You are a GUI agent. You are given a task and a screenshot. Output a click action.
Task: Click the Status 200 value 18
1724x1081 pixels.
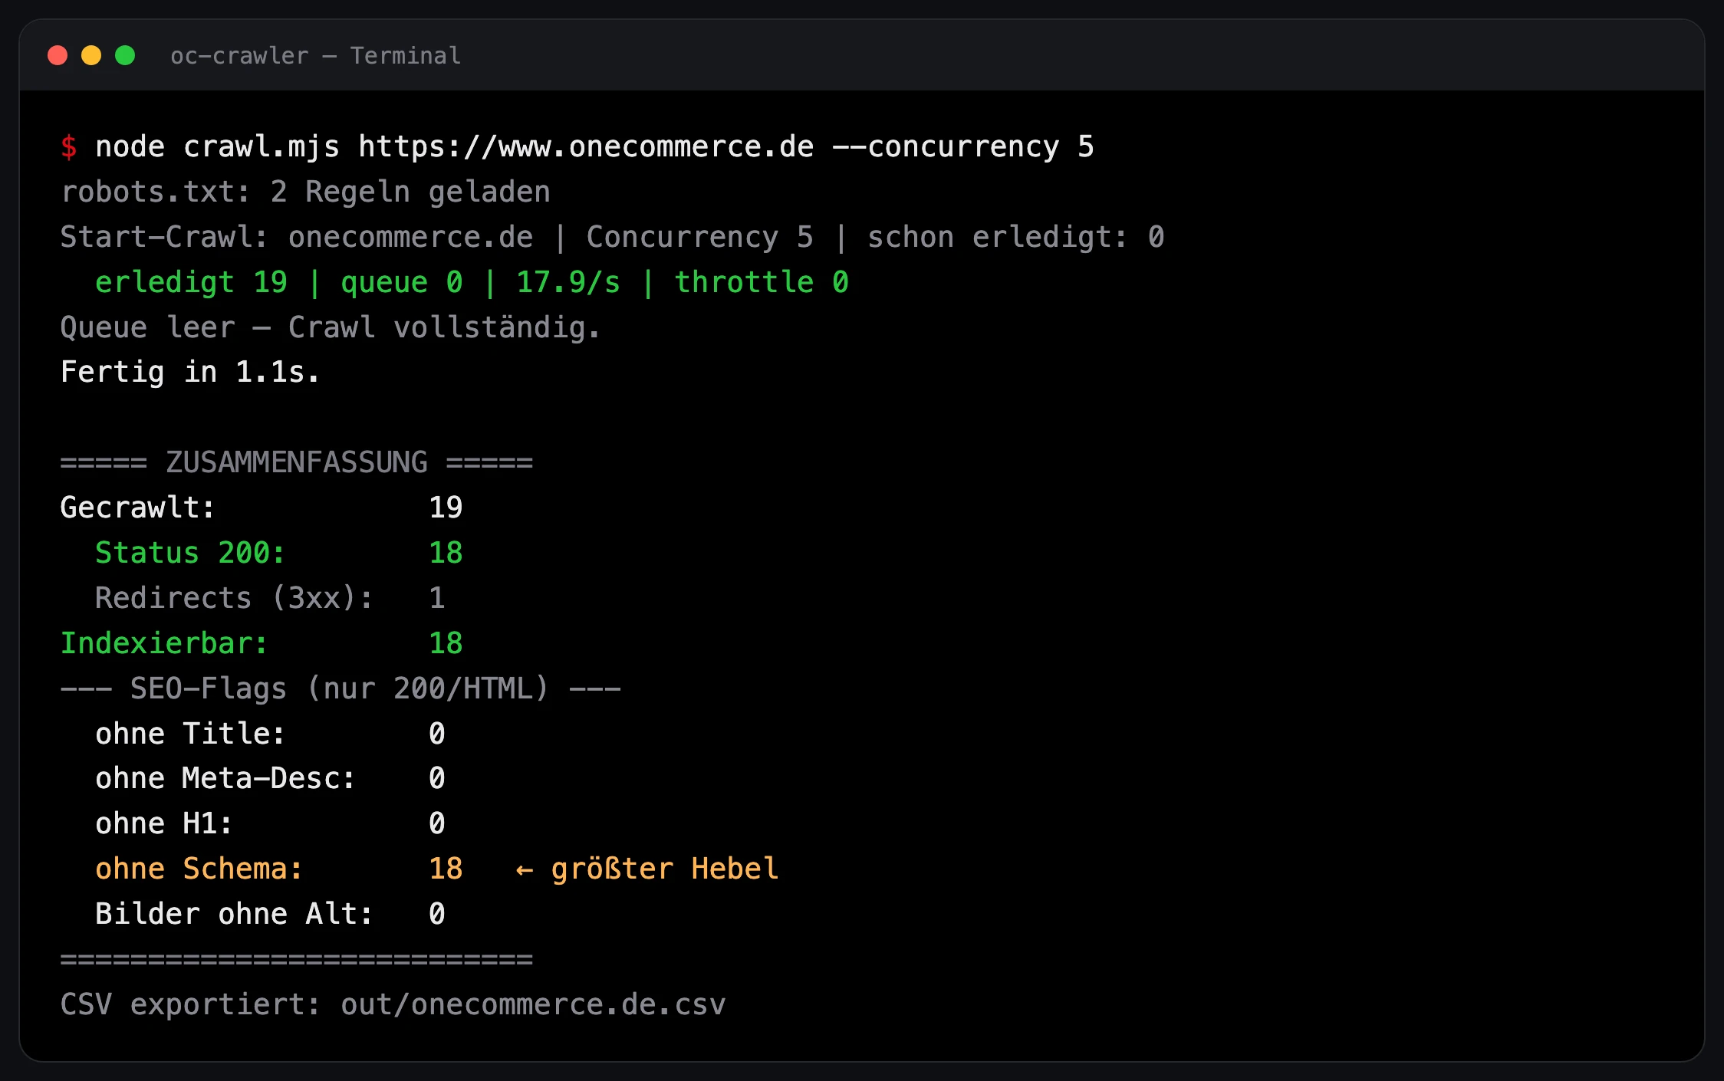(x=446, y=553)
